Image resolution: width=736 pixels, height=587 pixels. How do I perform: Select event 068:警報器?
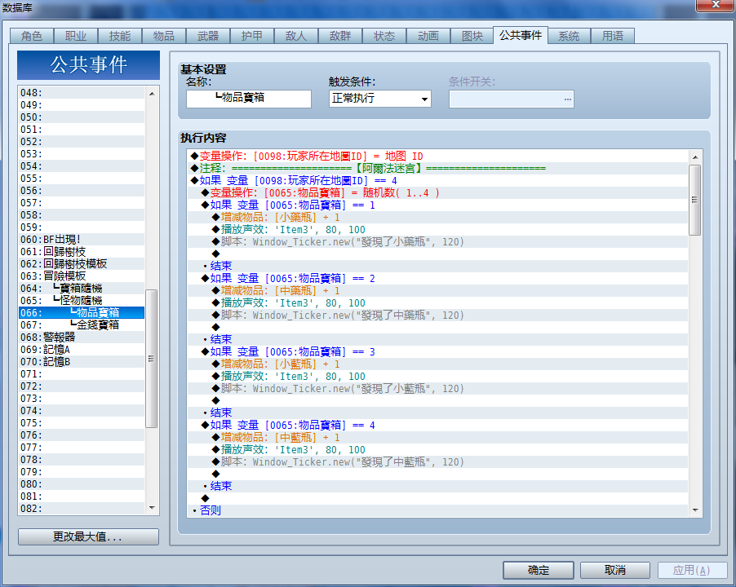[x=82, y=337]
